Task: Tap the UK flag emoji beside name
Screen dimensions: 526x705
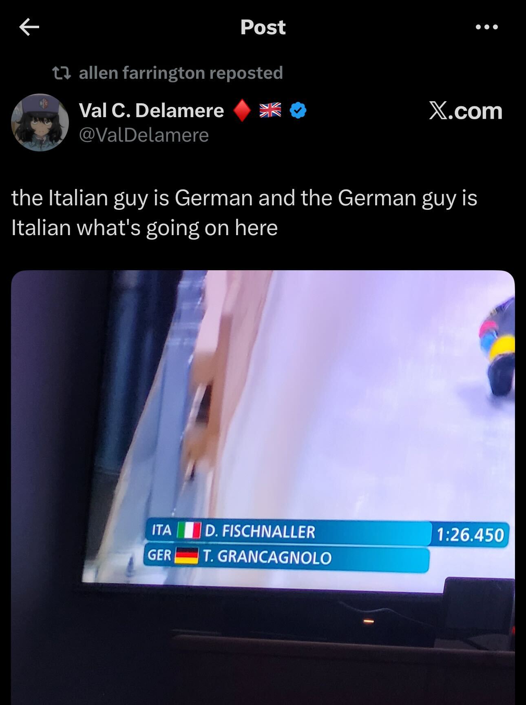Action: tap(271, 110)
